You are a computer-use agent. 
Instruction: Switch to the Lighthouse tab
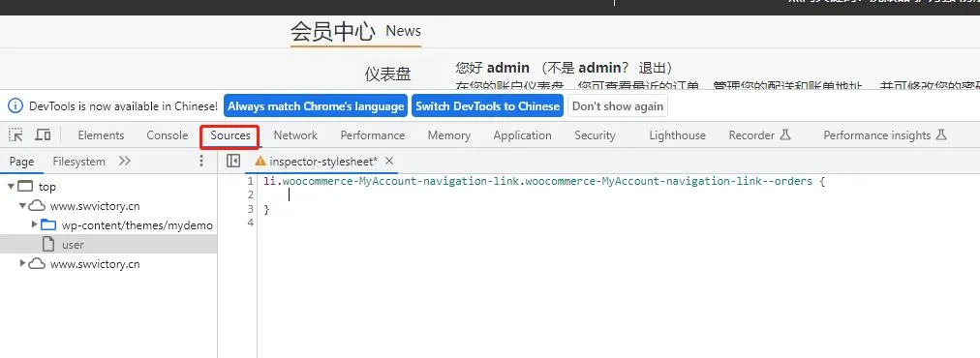coord(678,134)
